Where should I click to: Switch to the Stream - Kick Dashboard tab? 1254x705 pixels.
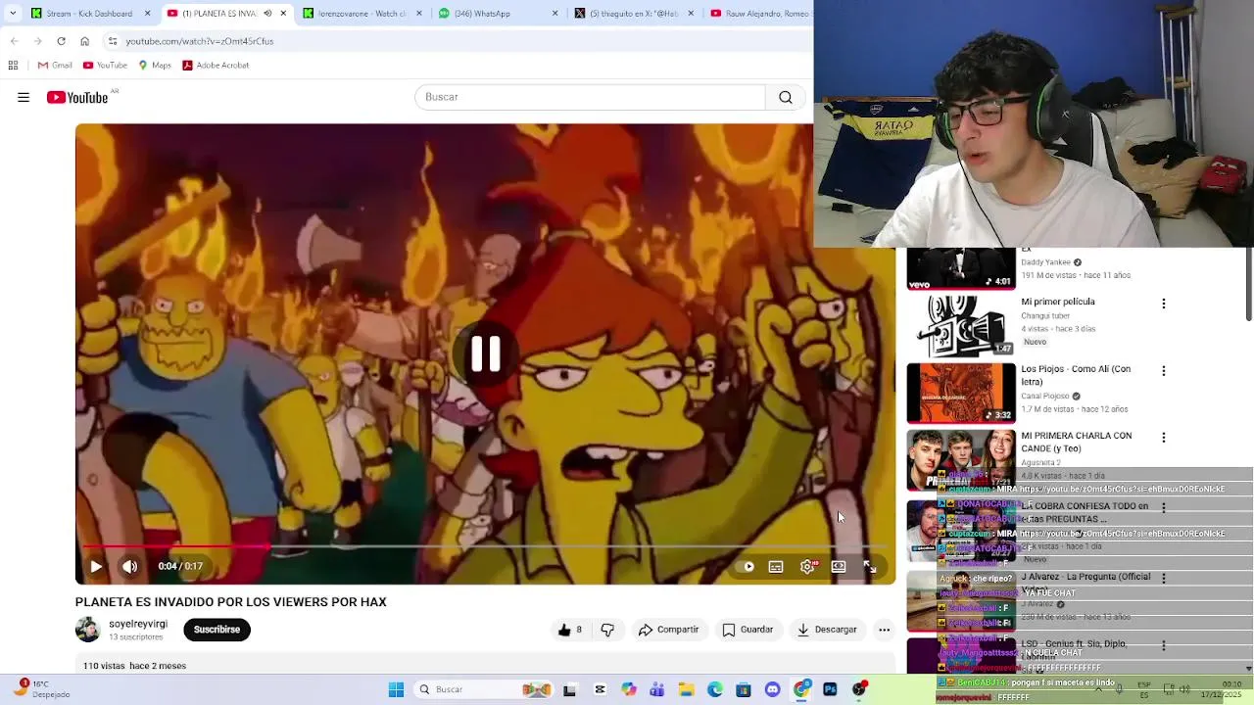[89, 14]
